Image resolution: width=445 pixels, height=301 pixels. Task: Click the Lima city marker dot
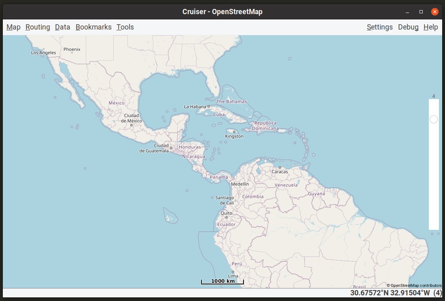[233, 272]
